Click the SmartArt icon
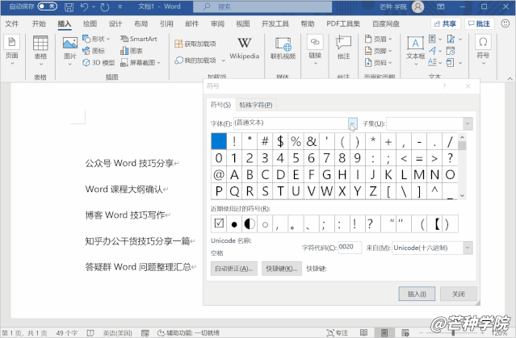The image size is (516, 338). [138, 39]
